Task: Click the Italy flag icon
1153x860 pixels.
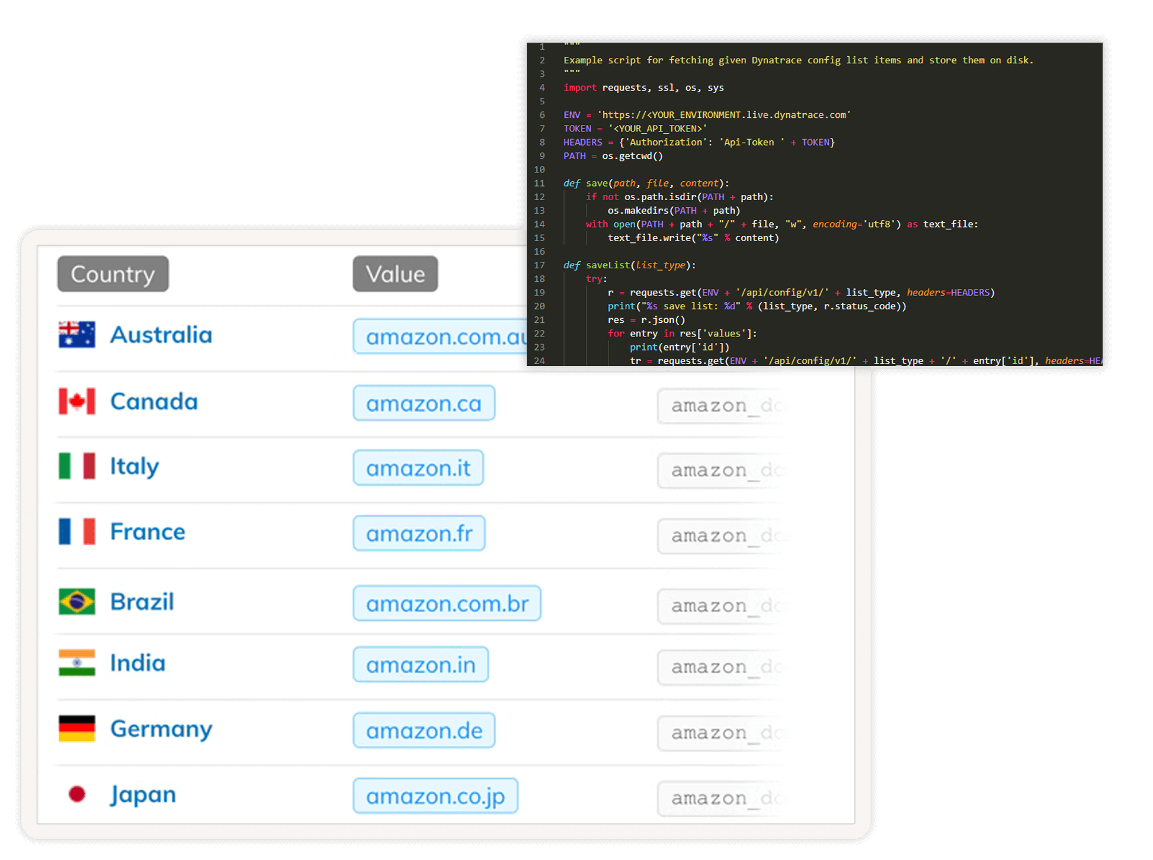Action: [x=77, y=466]
